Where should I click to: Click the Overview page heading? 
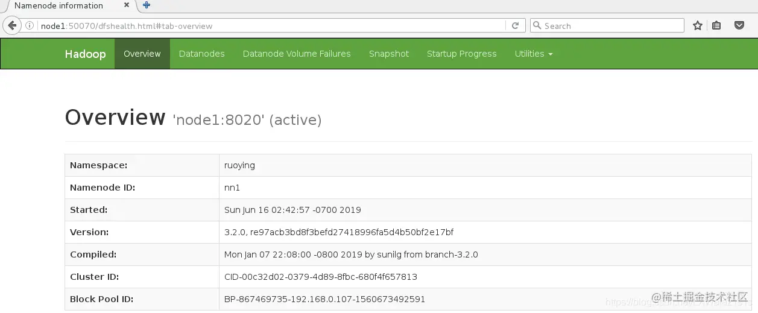(115, 117)
